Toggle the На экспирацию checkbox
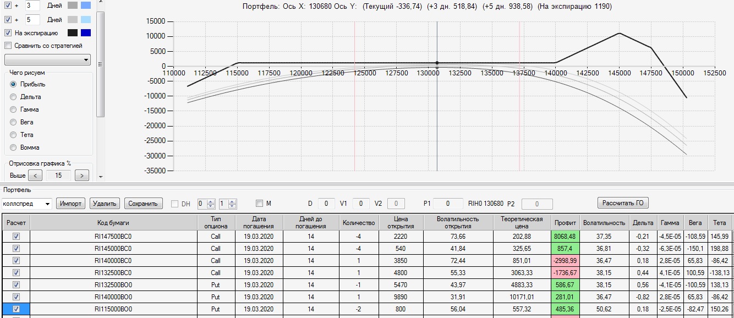This screenshot has height=318, width=734. (8, 33)
